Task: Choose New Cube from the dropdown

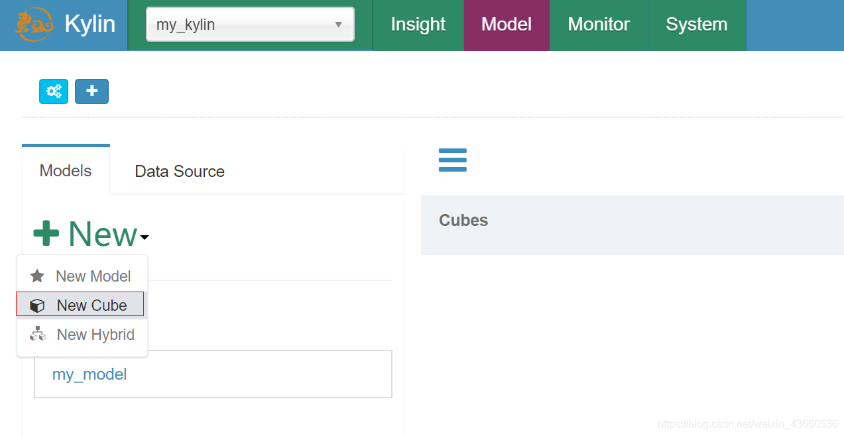Action: click(80, 305)
